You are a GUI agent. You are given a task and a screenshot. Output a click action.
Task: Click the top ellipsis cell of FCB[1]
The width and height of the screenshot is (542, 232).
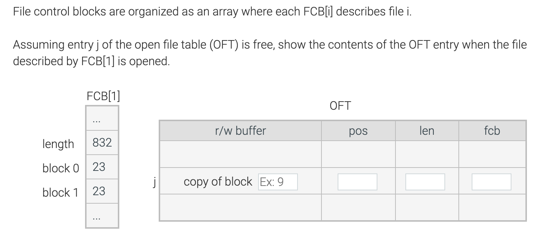(102, 118)
